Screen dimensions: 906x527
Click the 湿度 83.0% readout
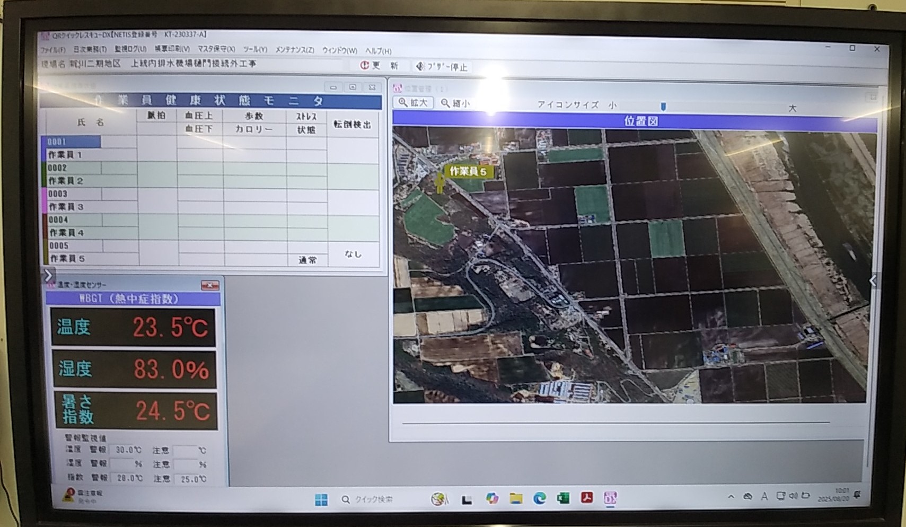pyautogui.click(x=134, y=369)
